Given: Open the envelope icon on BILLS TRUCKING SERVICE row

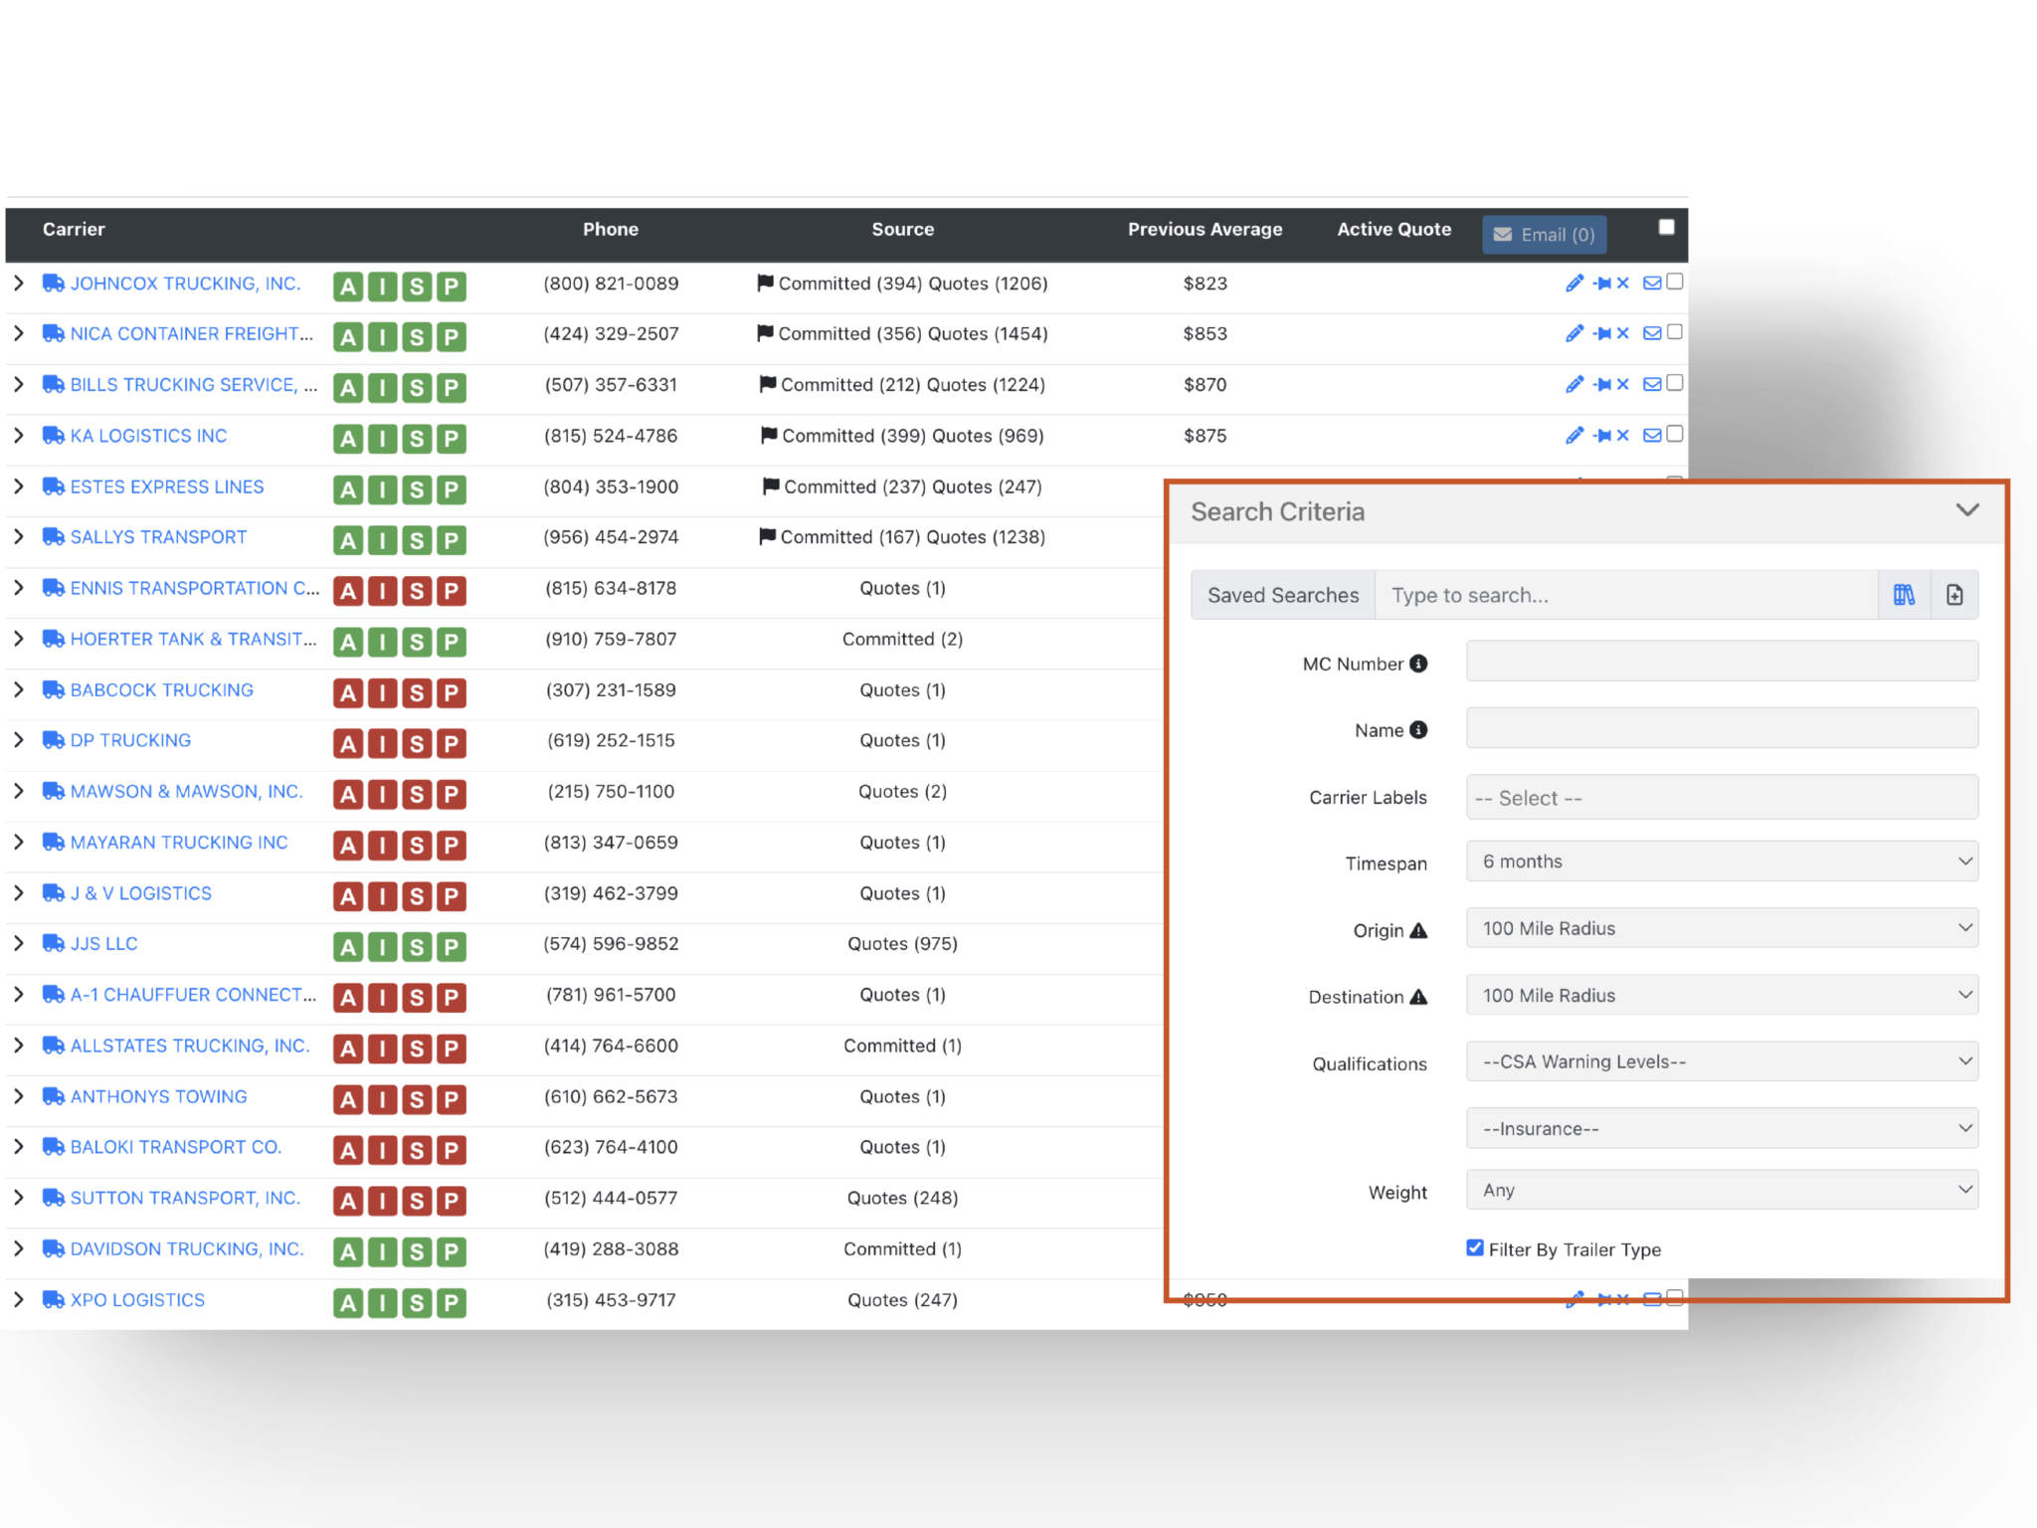Looking at the screenshot, I should click(x=1650, y=385).
